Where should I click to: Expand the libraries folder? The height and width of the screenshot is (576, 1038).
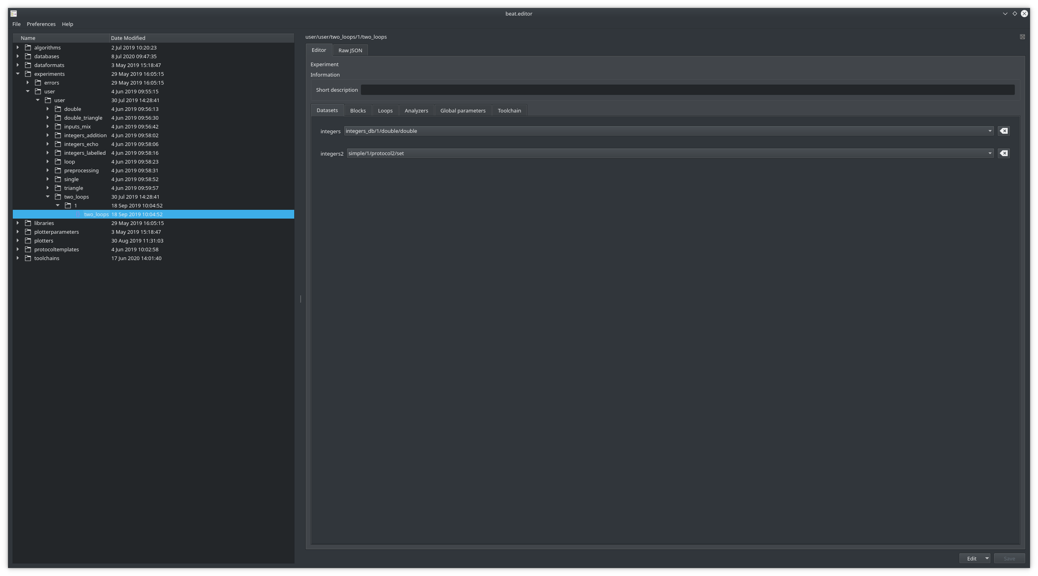coord(18,223)
